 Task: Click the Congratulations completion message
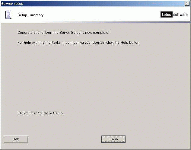tap(63, 33)
